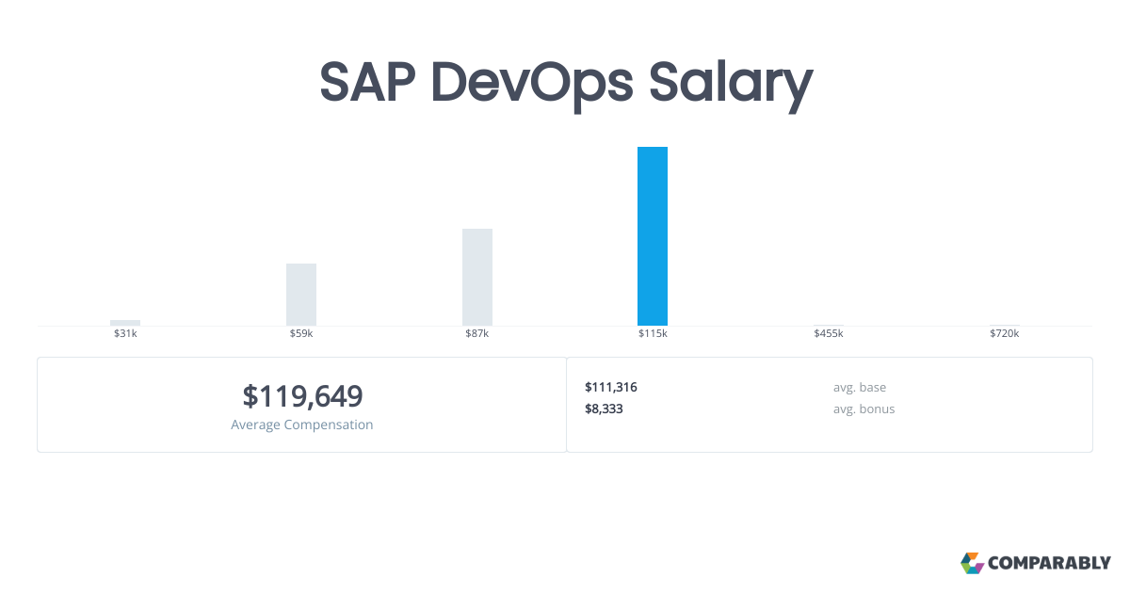1130x593 pixels.
Task: Select the highlighted blue $115k bar
Action: click(x=653, y=235)
